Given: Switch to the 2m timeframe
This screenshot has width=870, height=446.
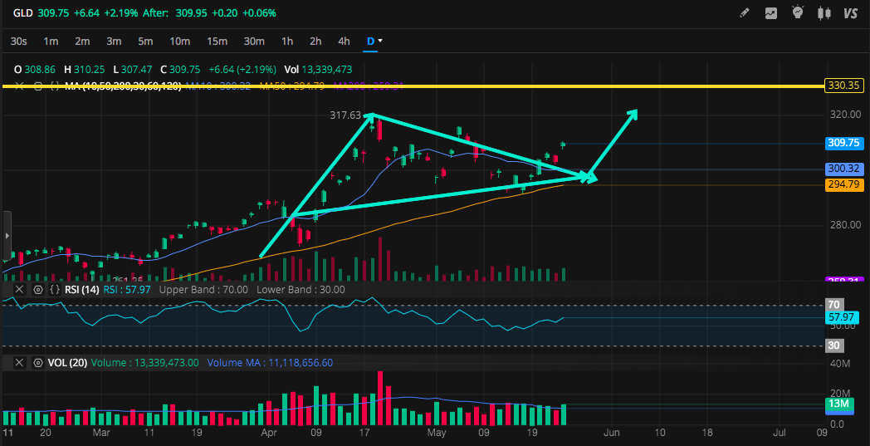Looking at the screenshot, I should click(x=83, y=41).
